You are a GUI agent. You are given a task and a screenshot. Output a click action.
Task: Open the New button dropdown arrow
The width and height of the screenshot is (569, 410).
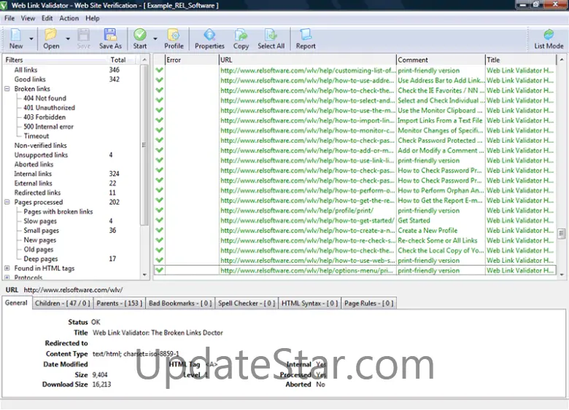coord(31,39)
